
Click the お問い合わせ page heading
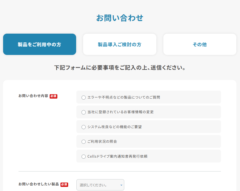pos(120,18)
